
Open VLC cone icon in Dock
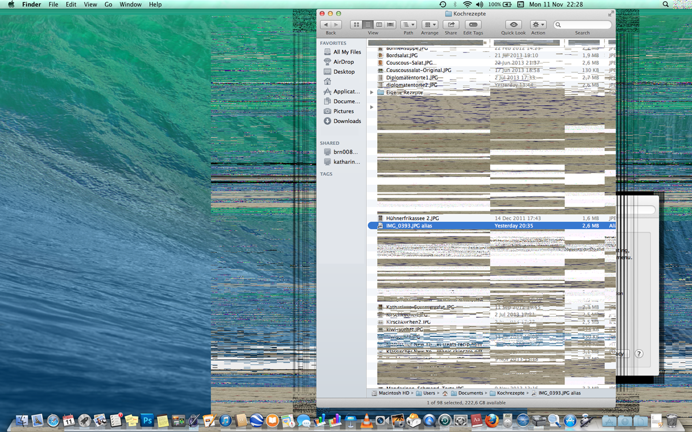tap(366, 420)
